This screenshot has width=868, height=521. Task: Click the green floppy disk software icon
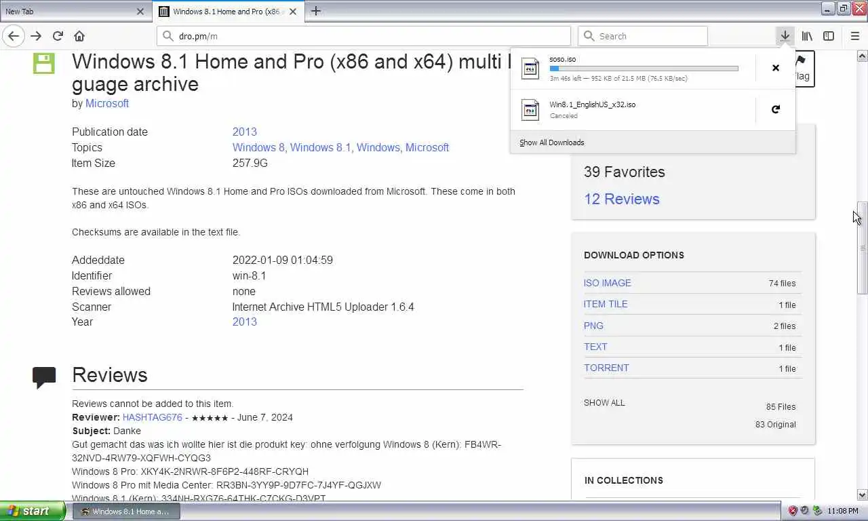[x=43, y=63]
